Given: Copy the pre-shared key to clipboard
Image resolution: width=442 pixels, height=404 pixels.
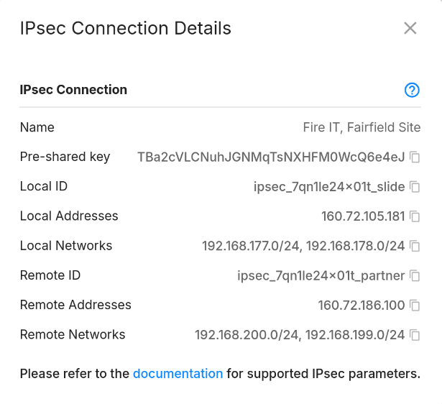Looking at the screenshot, I should pyautogui.click(x=415, y=157).
